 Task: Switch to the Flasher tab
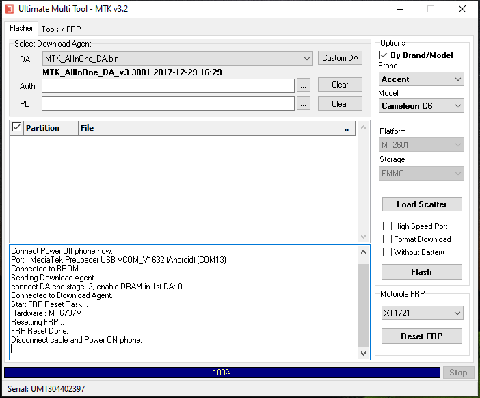21,28
